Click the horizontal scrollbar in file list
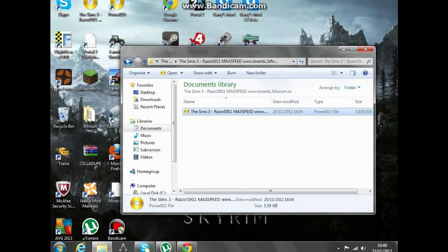This screenshot has height=252, width=448. (271, 191)
